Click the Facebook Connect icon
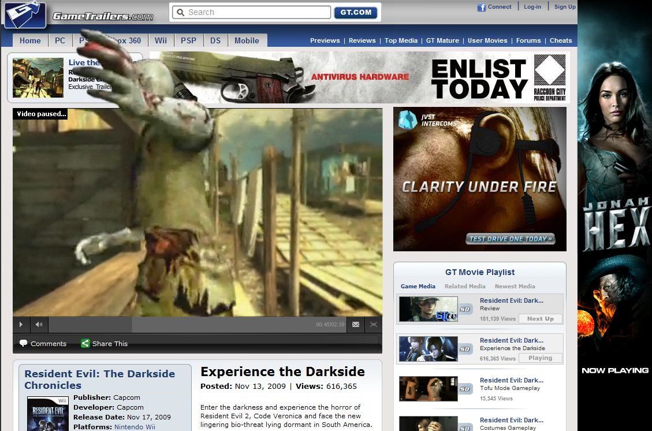The width and height of the screenshot is (652, 431). (482, 8)
